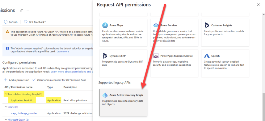The width and height of the screenshot is (265, 121).
Task: Click the blue info icon in the banner
Action: pos(7,49)
